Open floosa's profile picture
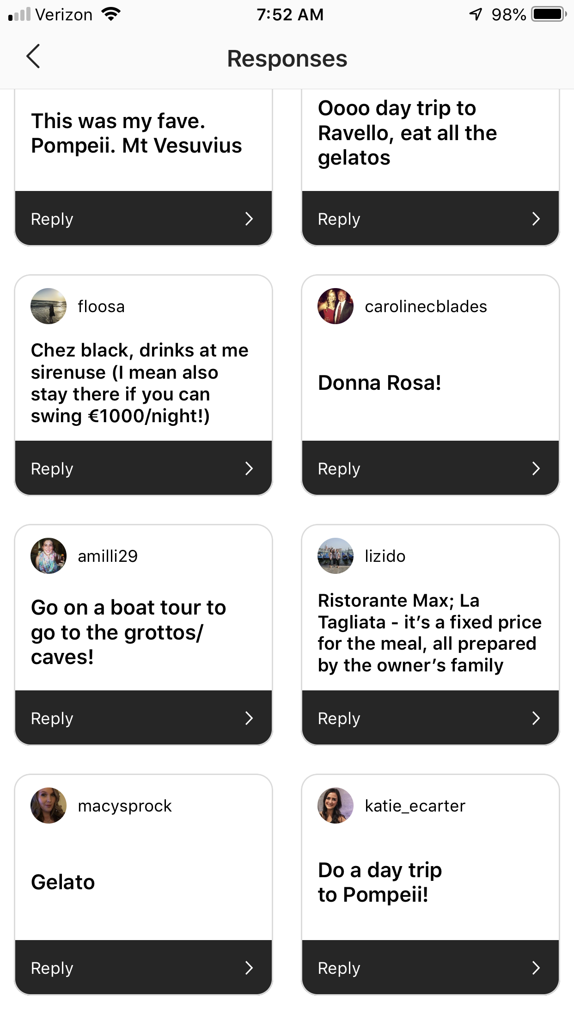 (49, 306)
